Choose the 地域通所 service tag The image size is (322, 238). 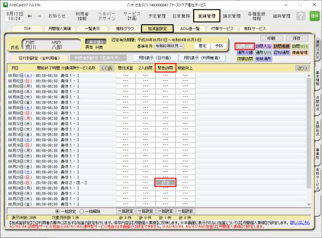[x=263, y=60]
